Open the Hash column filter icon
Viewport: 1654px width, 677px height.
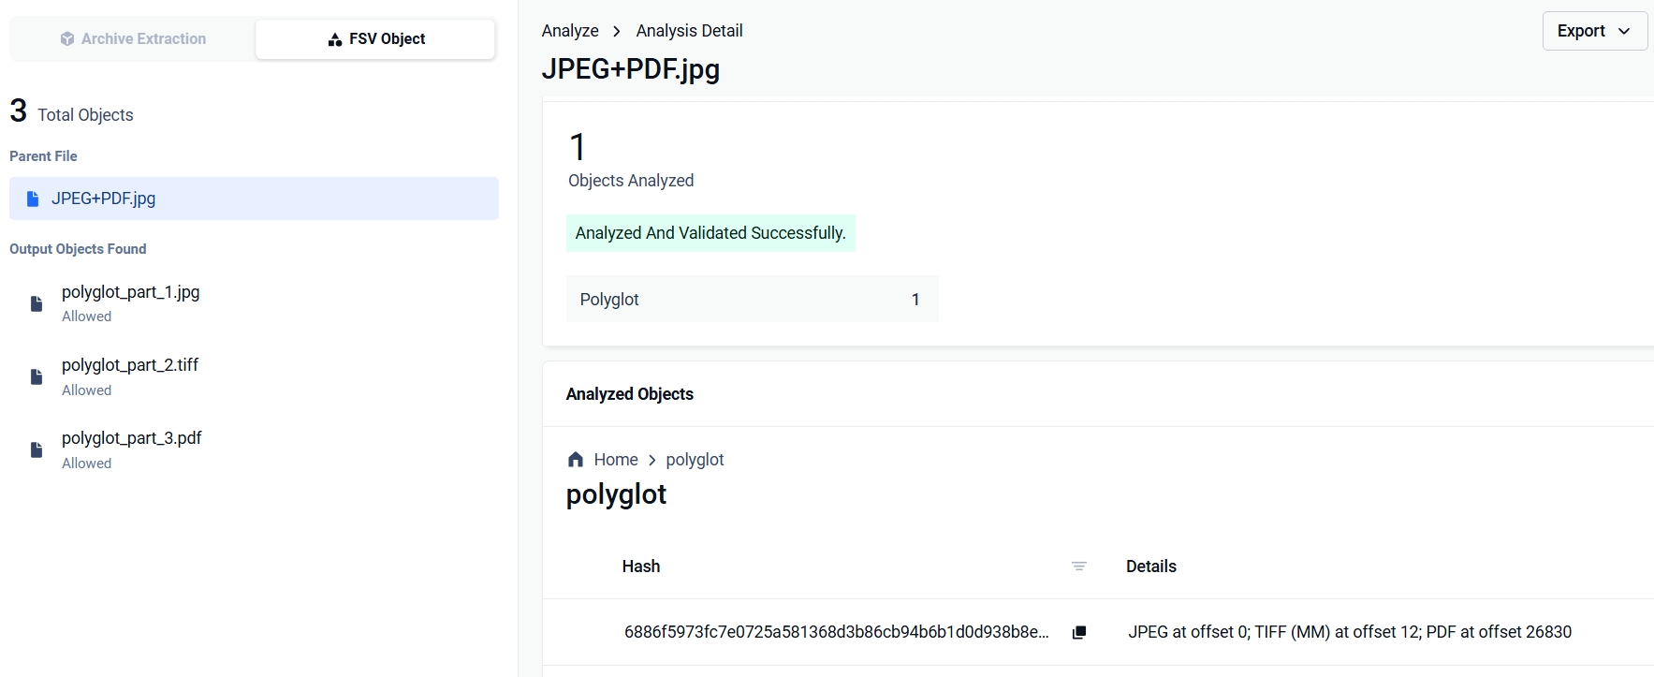[1079, 566]
